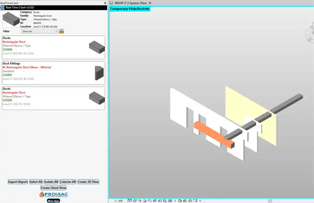Open the Filter 'Show All' dropdown
Screen dimensions: 314x203
point(40,31)
